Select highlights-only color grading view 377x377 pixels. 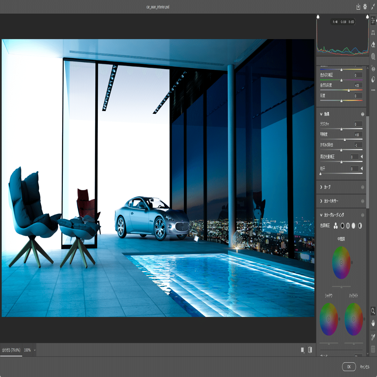click(353, 226)
